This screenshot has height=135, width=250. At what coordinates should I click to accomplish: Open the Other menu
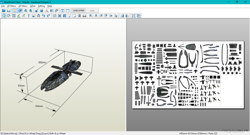pyautogui.click(x=32, y=6)
